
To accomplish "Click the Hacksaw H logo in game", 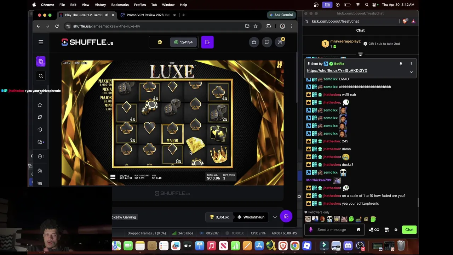I will pyautogui.click(x=279, y=64).
